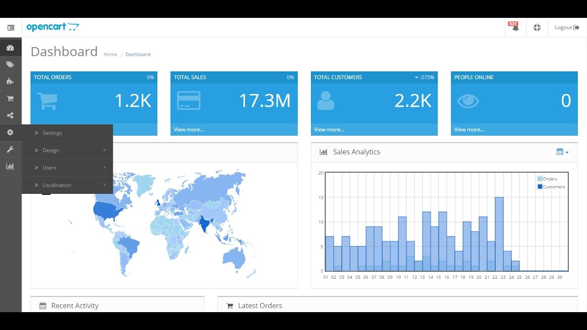Click the Home breadcrumb link
The height and width of the screenshot is (330, 587).
pyautogui.click(x=110, y=55)
